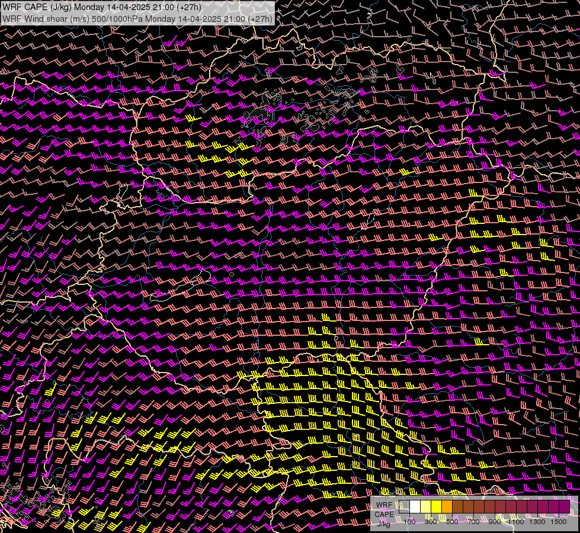The width and height of the screenshot is (580, 533).
Task: Select the bright yellow 300–400 legend swatch
Action: [x=437, y=506]
